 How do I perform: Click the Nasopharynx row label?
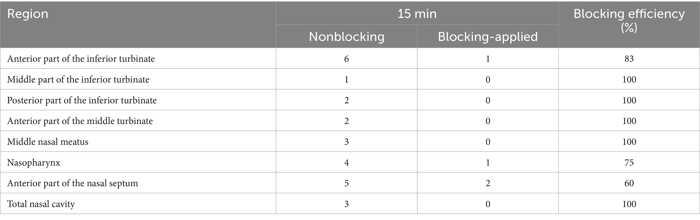(x=34, y=163)
